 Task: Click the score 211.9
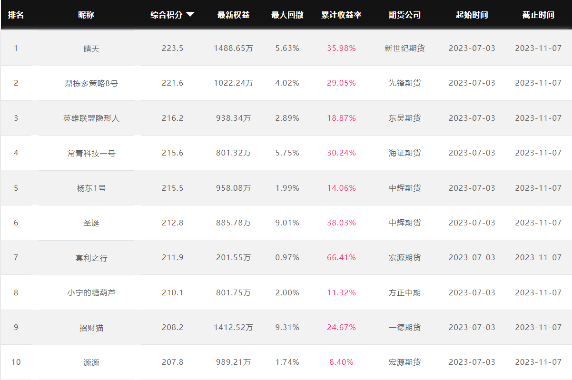point(172,257)
